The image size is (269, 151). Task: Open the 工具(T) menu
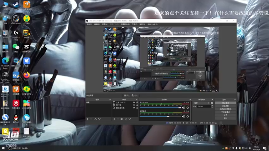(x=134, y=24)
